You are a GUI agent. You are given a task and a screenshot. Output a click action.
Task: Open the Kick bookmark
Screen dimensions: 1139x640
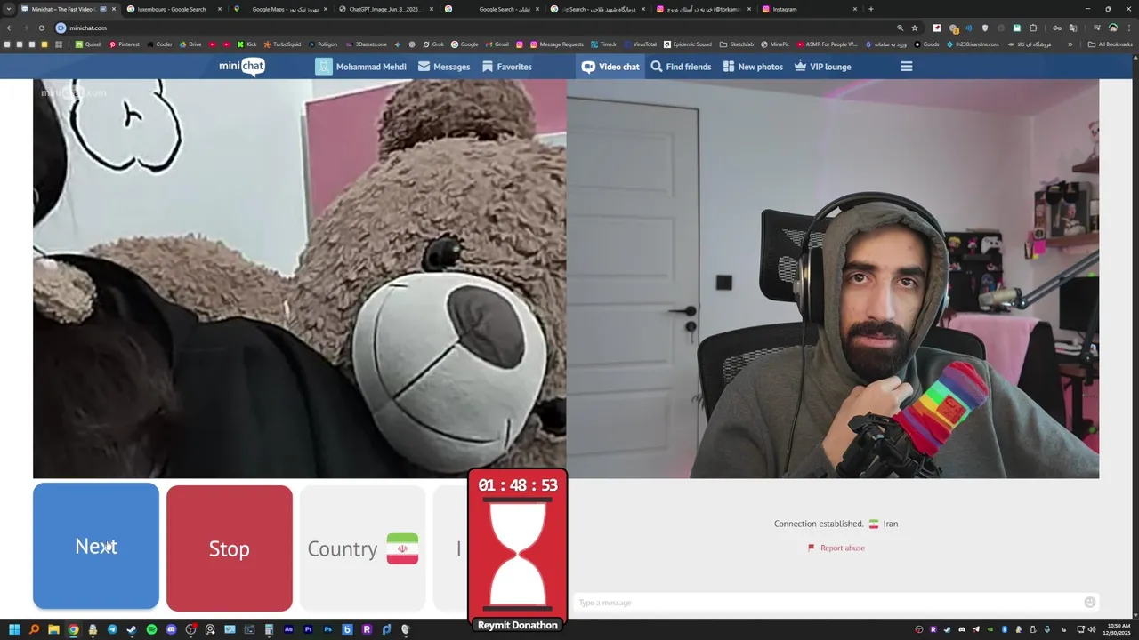click(x=247, y=44)
